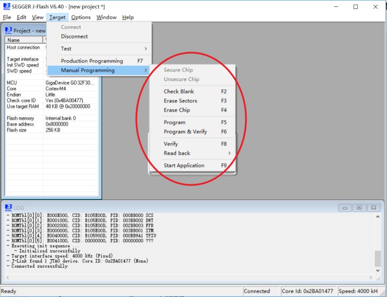Open the Options menu
Viewport: 387px width, 297px height.
(81, 17)
